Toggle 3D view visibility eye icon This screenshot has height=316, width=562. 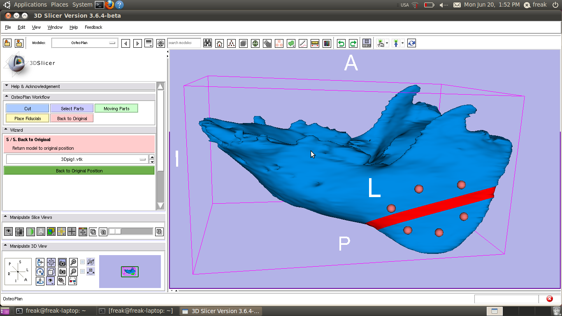pyautogui.click(x=51, y=281)
